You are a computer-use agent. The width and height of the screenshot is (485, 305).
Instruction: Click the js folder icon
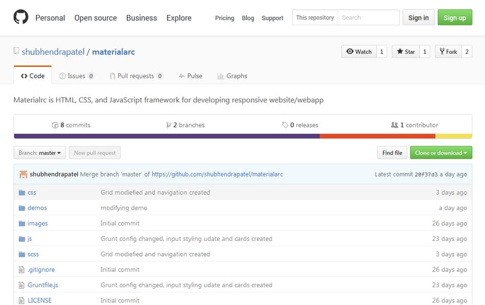click(22, 239)
